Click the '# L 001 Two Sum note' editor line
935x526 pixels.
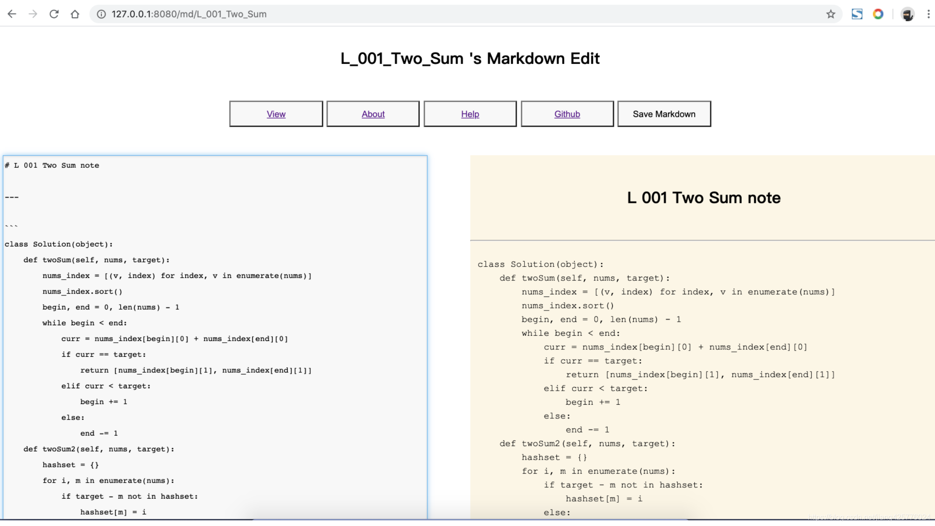(x=52, y=165)
